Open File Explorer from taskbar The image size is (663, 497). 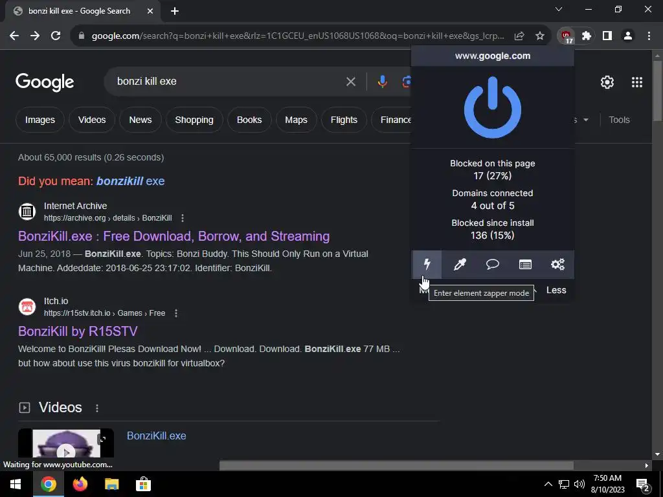[x=111, y=484]
